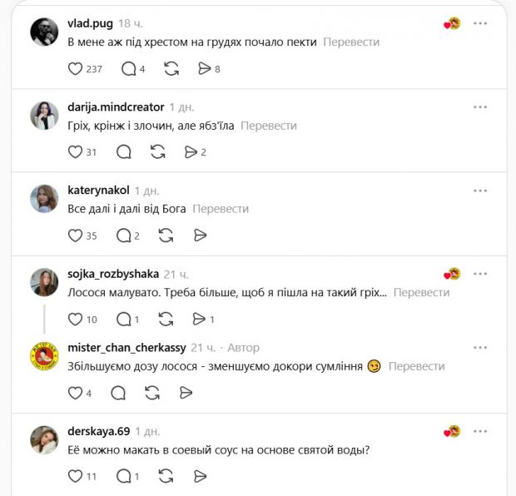Reply to vlad.pug's comment
Viewport: 516px width, 496px height.
click(x=128, y=69)
